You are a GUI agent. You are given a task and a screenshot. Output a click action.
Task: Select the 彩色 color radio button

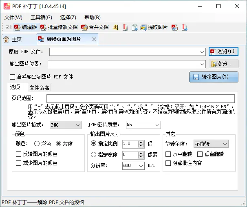[x=37, y=144]
